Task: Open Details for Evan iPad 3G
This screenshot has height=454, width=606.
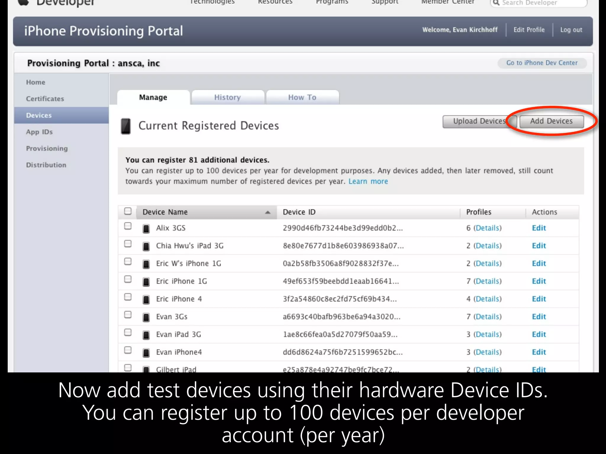Action: point(488,335)
